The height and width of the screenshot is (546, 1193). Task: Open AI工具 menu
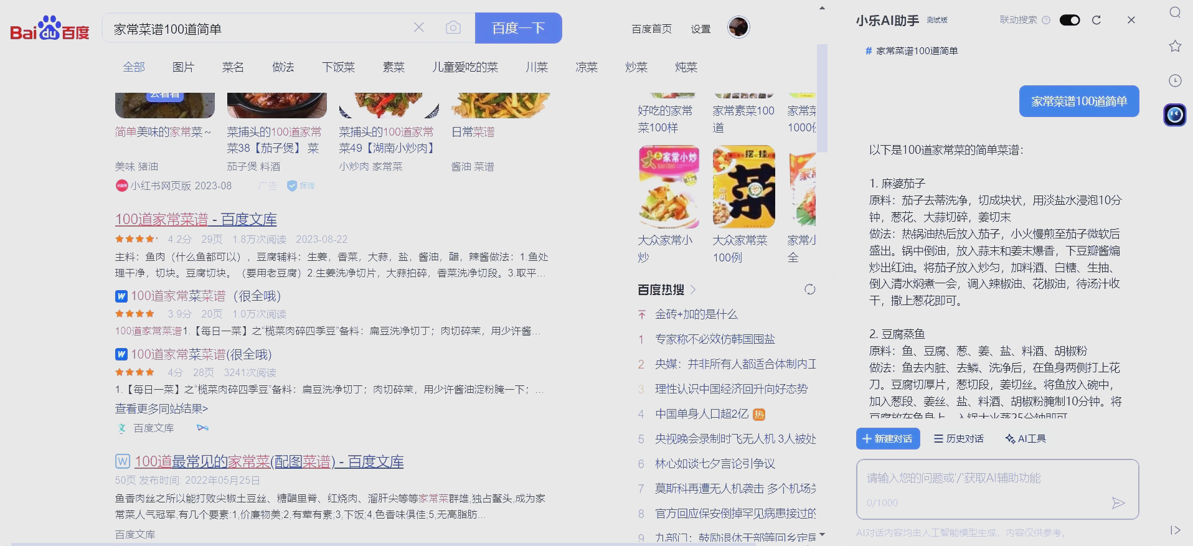(1026, 438)
